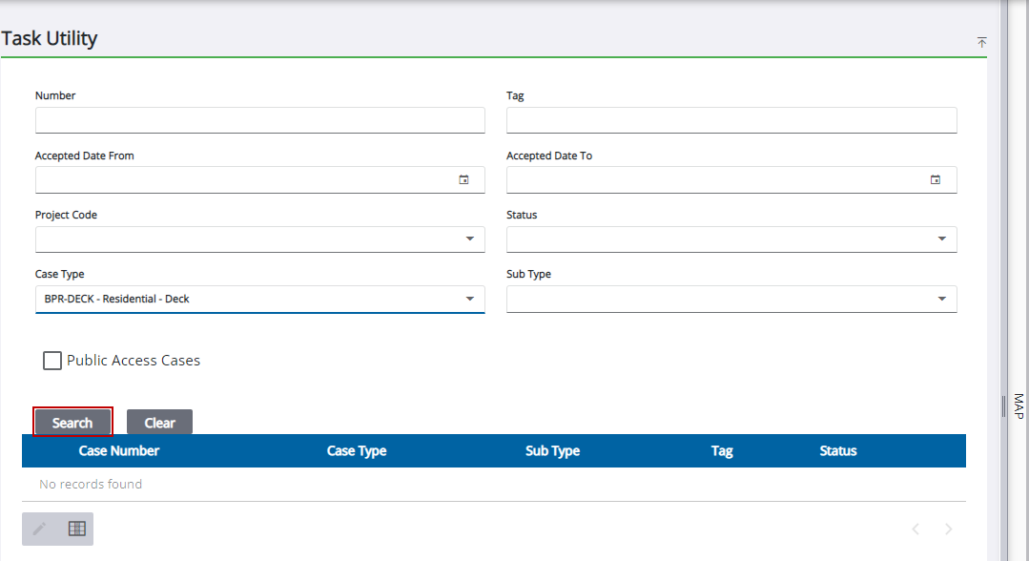Enable the Public Access Cases checkbox

tap(52, 361)
